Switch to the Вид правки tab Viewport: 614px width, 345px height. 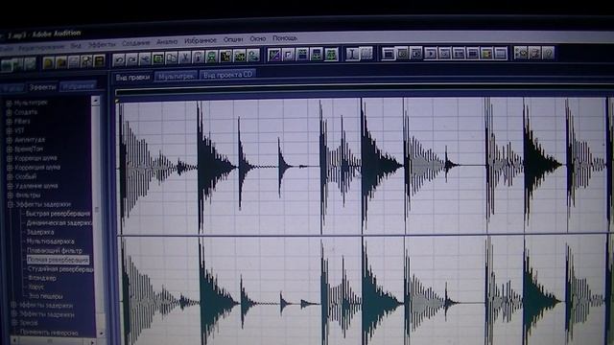point(132,78)
